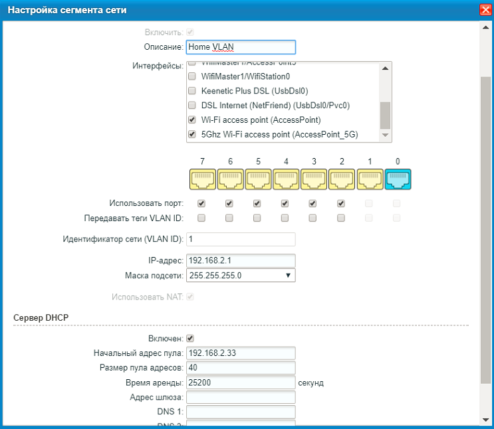
Task: Select the yellow Ethernet port 5 icon
Action: (257, 179)
